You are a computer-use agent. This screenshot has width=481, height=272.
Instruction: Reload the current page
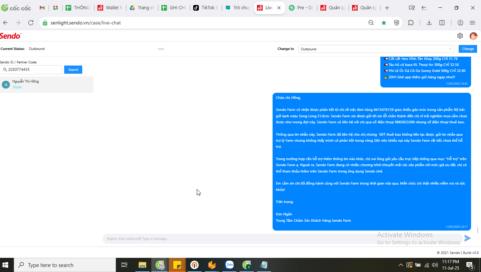(x=31, y=23)
